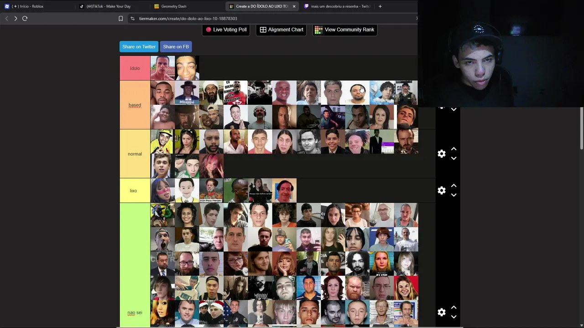Open the Alignment Chart
Screen dimensions: 584x328
[x=282, y=30]
